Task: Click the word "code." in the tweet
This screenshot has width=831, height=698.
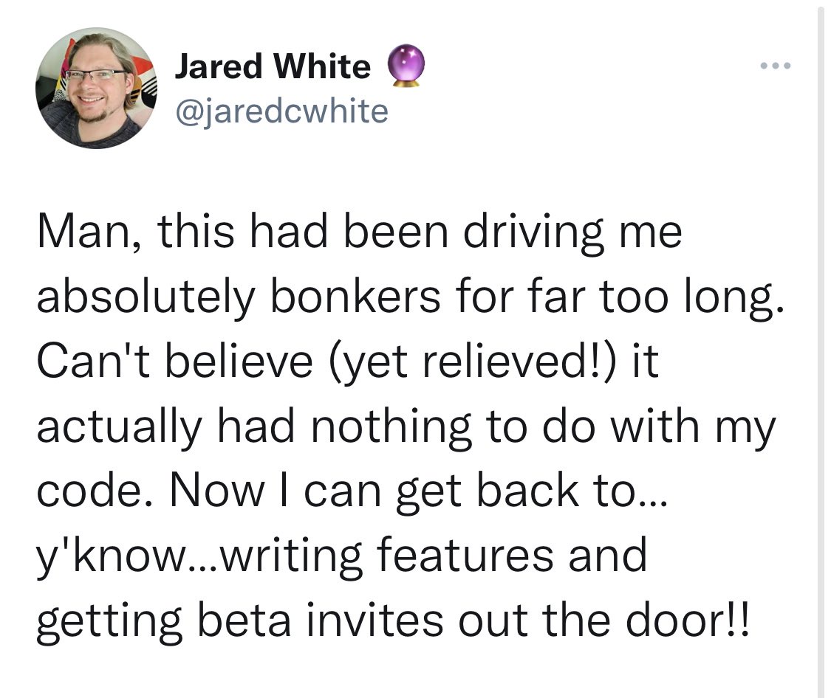Action: 86,492
